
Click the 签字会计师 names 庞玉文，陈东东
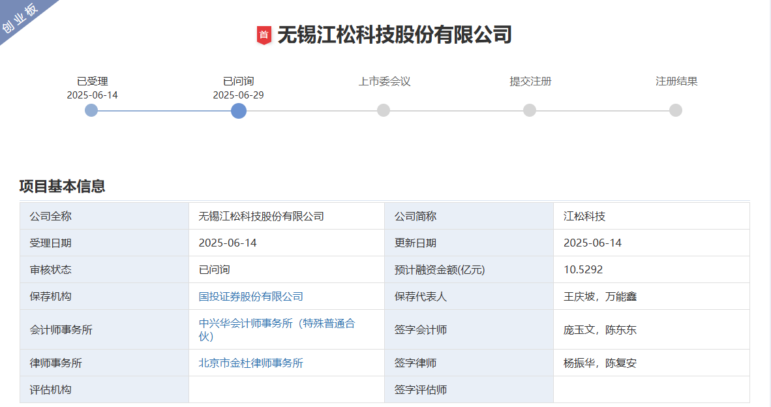click(x=599, y=330)
